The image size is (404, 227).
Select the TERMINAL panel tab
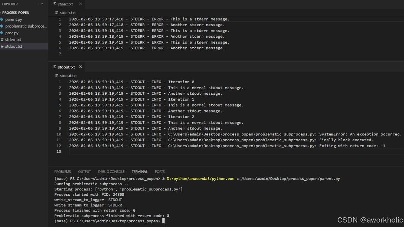[139, 172]
